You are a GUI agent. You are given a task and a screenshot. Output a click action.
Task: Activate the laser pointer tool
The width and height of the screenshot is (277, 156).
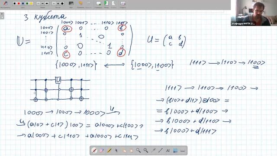[153, 150]
